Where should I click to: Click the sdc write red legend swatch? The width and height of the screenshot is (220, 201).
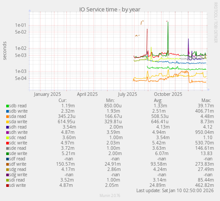8,143
